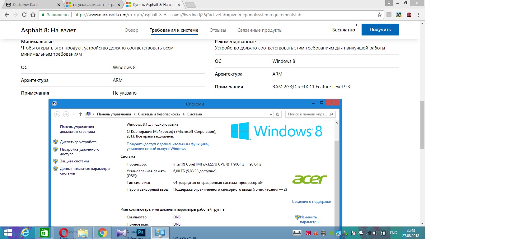Click the Control Panel taskbar icon
This screenshot has width=524, height=252.
click(x=160, y=233)
